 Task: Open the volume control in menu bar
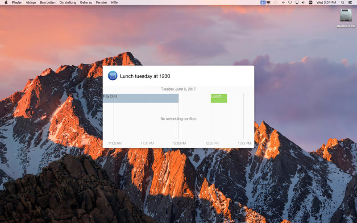tap(303, 3)
